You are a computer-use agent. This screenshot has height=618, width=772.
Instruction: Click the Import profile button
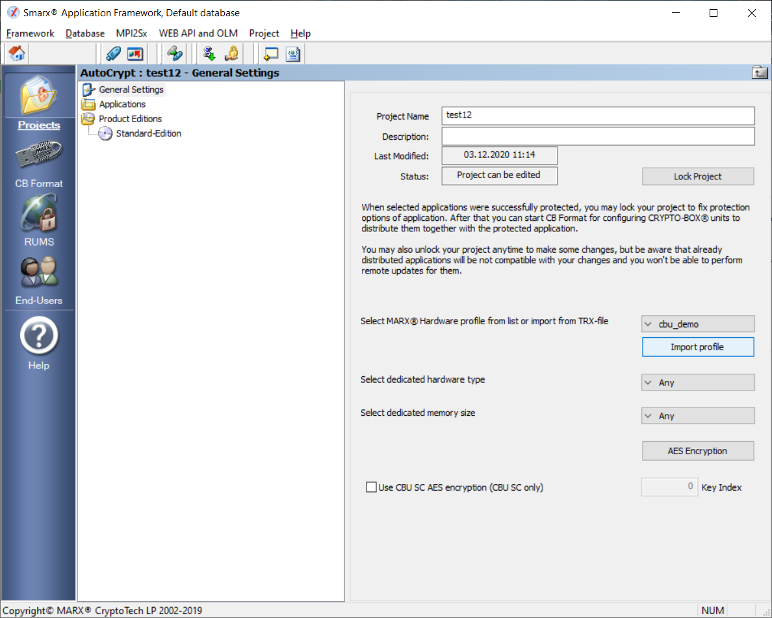pyautogui.click(x=698, y=347)
